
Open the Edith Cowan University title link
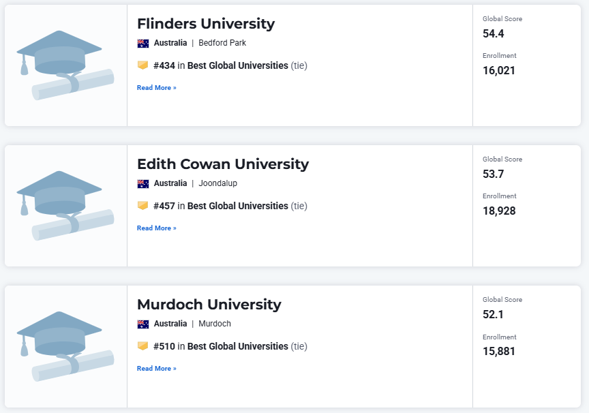click(223, 164)
